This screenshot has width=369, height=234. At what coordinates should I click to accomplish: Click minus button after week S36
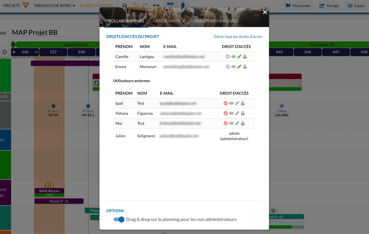pyautogui.click(x=36, y=52)
